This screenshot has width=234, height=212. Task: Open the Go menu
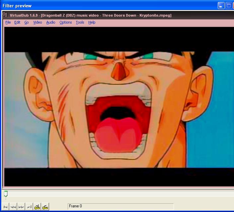(x=27, y=22)
